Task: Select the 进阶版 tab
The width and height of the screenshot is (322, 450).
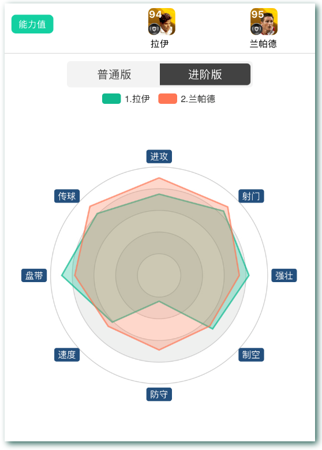Action: coord(205,74)
